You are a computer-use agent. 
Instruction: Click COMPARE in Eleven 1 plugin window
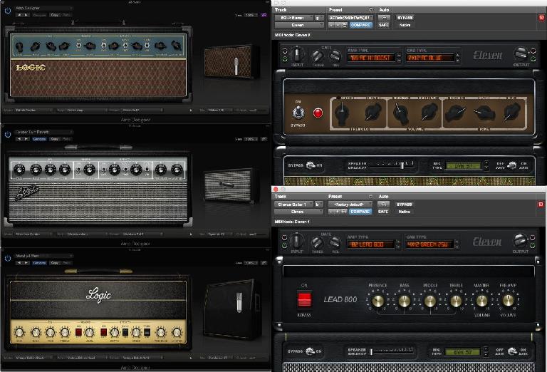coord(360,212)
